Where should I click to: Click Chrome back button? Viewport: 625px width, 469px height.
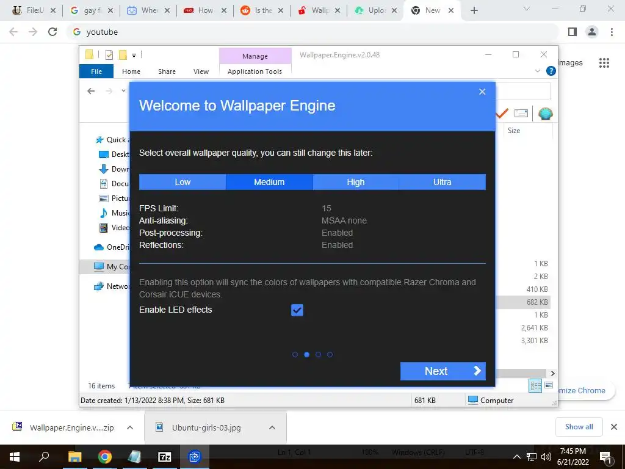pyautogui.click(x=13, y=32)
